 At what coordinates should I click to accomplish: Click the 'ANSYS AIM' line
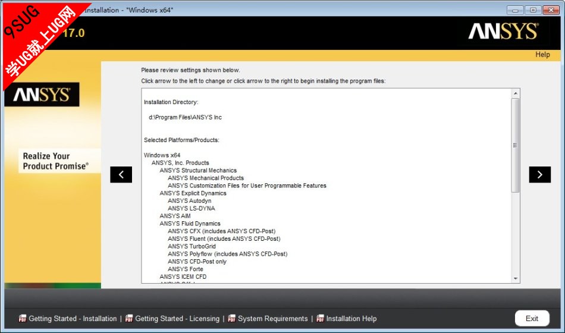pos(175,215)
